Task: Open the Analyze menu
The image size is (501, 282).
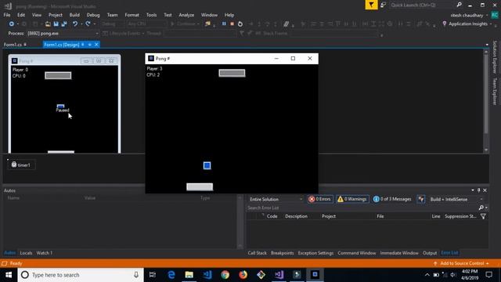Action: pyautogui.click(x=186, y=15)
